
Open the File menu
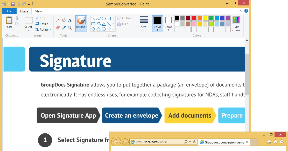(x=9, y=11)
